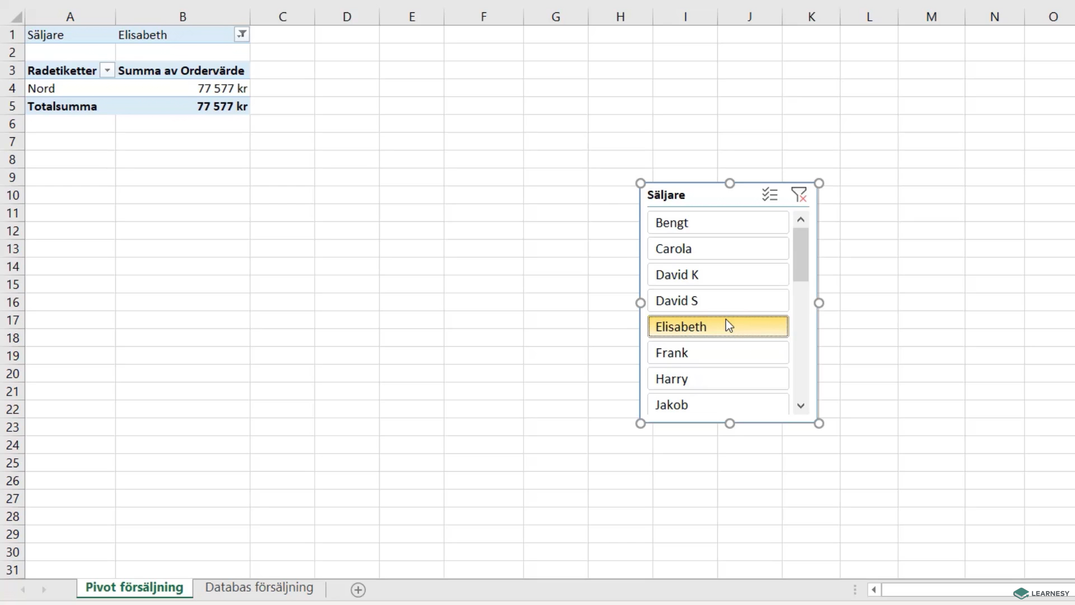Select row 10 header
Image resolution: width=1075 pixels, height=605 pixels.
pos(12,196)
